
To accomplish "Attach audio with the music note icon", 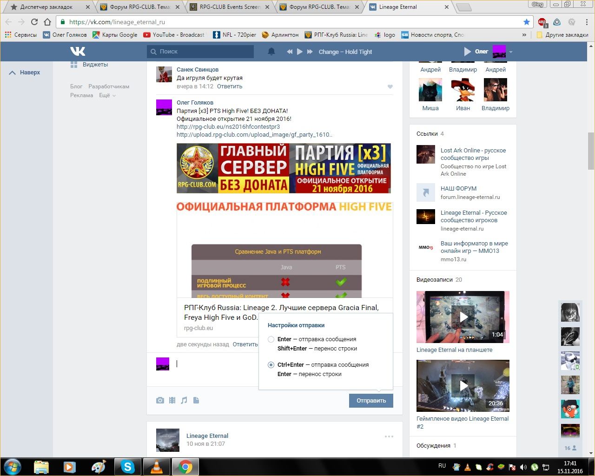I will point(184,400).
